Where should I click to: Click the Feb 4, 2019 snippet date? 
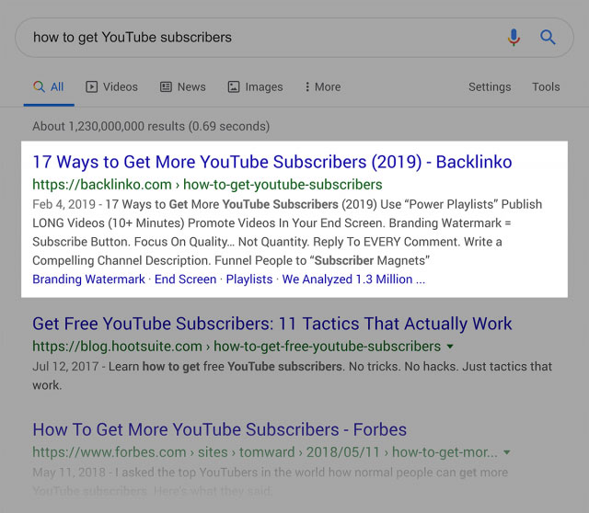[x=64, y=204]
